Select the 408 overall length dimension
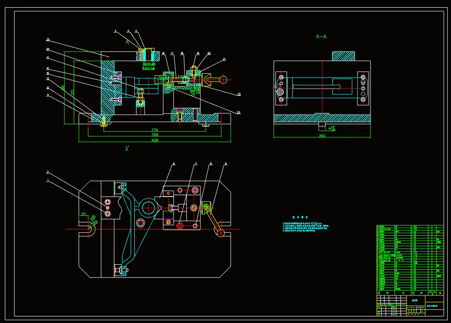451x323 pixels. pos(155,140)
